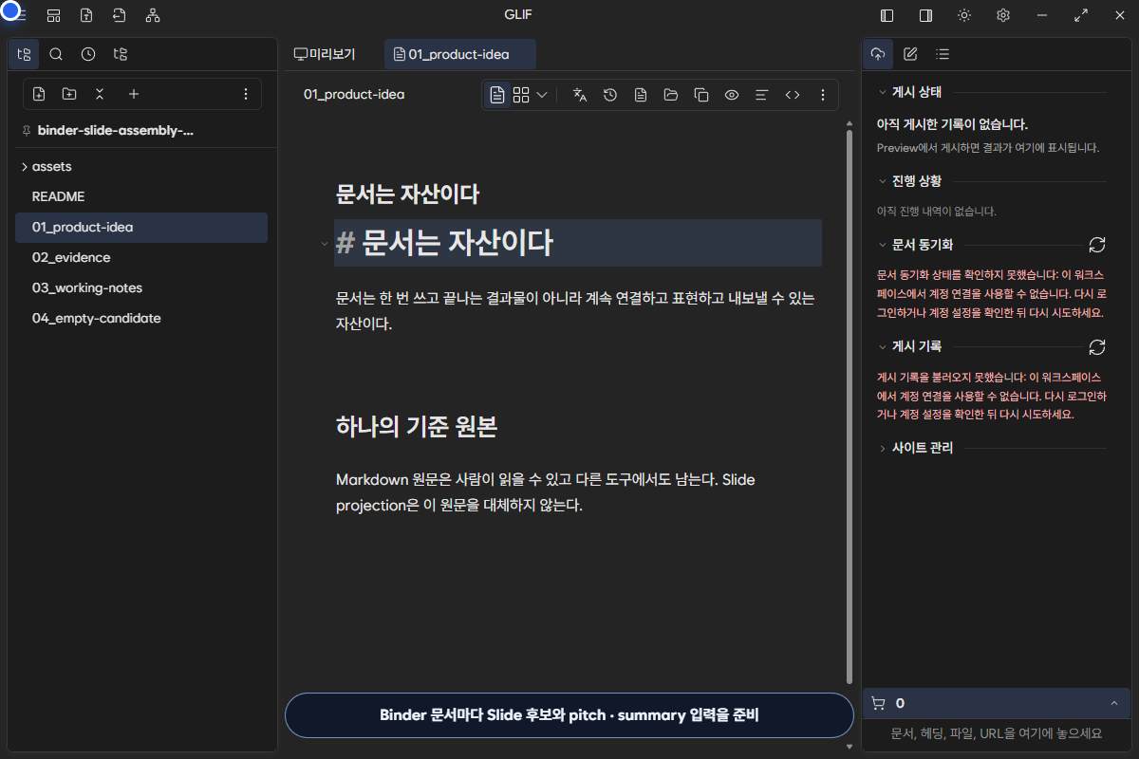Click the pinned binder-slide-assembly workspace title
Viewport: 1139px width, 759px height.
point(116,130)
